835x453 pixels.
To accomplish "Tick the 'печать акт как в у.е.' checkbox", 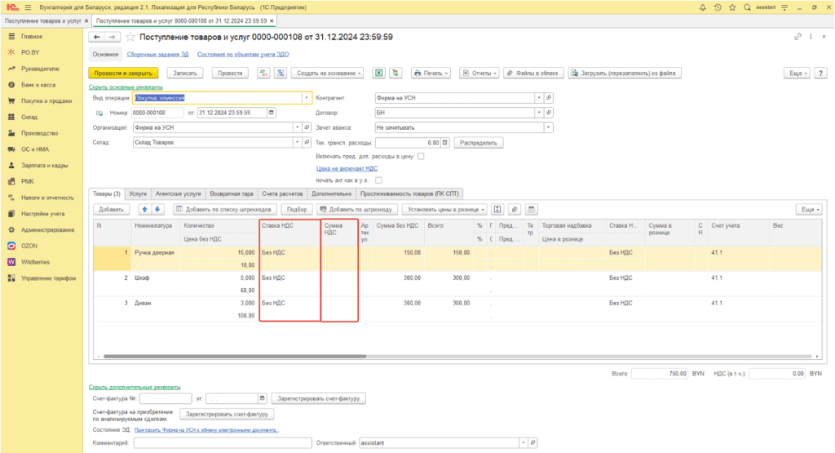I will pyautogui.click(x=378, y=180).
